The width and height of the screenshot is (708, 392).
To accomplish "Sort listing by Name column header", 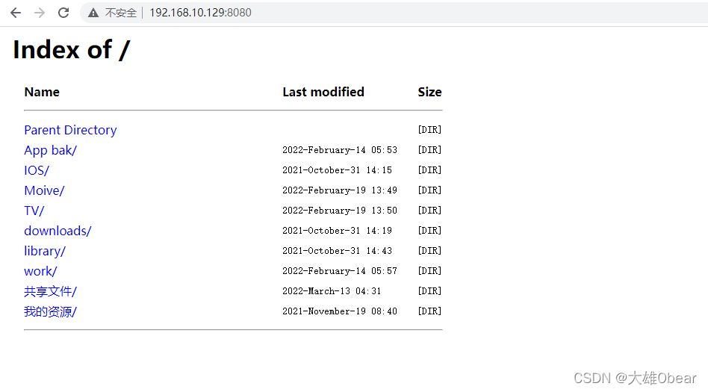I will pyautogui.click(x=42, y=92).
